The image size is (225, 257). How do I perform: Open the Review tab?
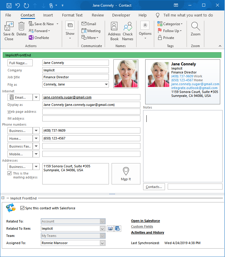coord(98,15)
